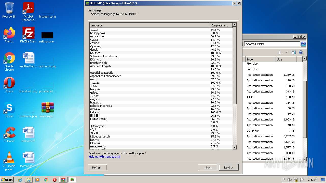Viewport: 326px width, 183px height.
Task: Click clock showing 2:33 PM
Action: (x=313, y=180)
